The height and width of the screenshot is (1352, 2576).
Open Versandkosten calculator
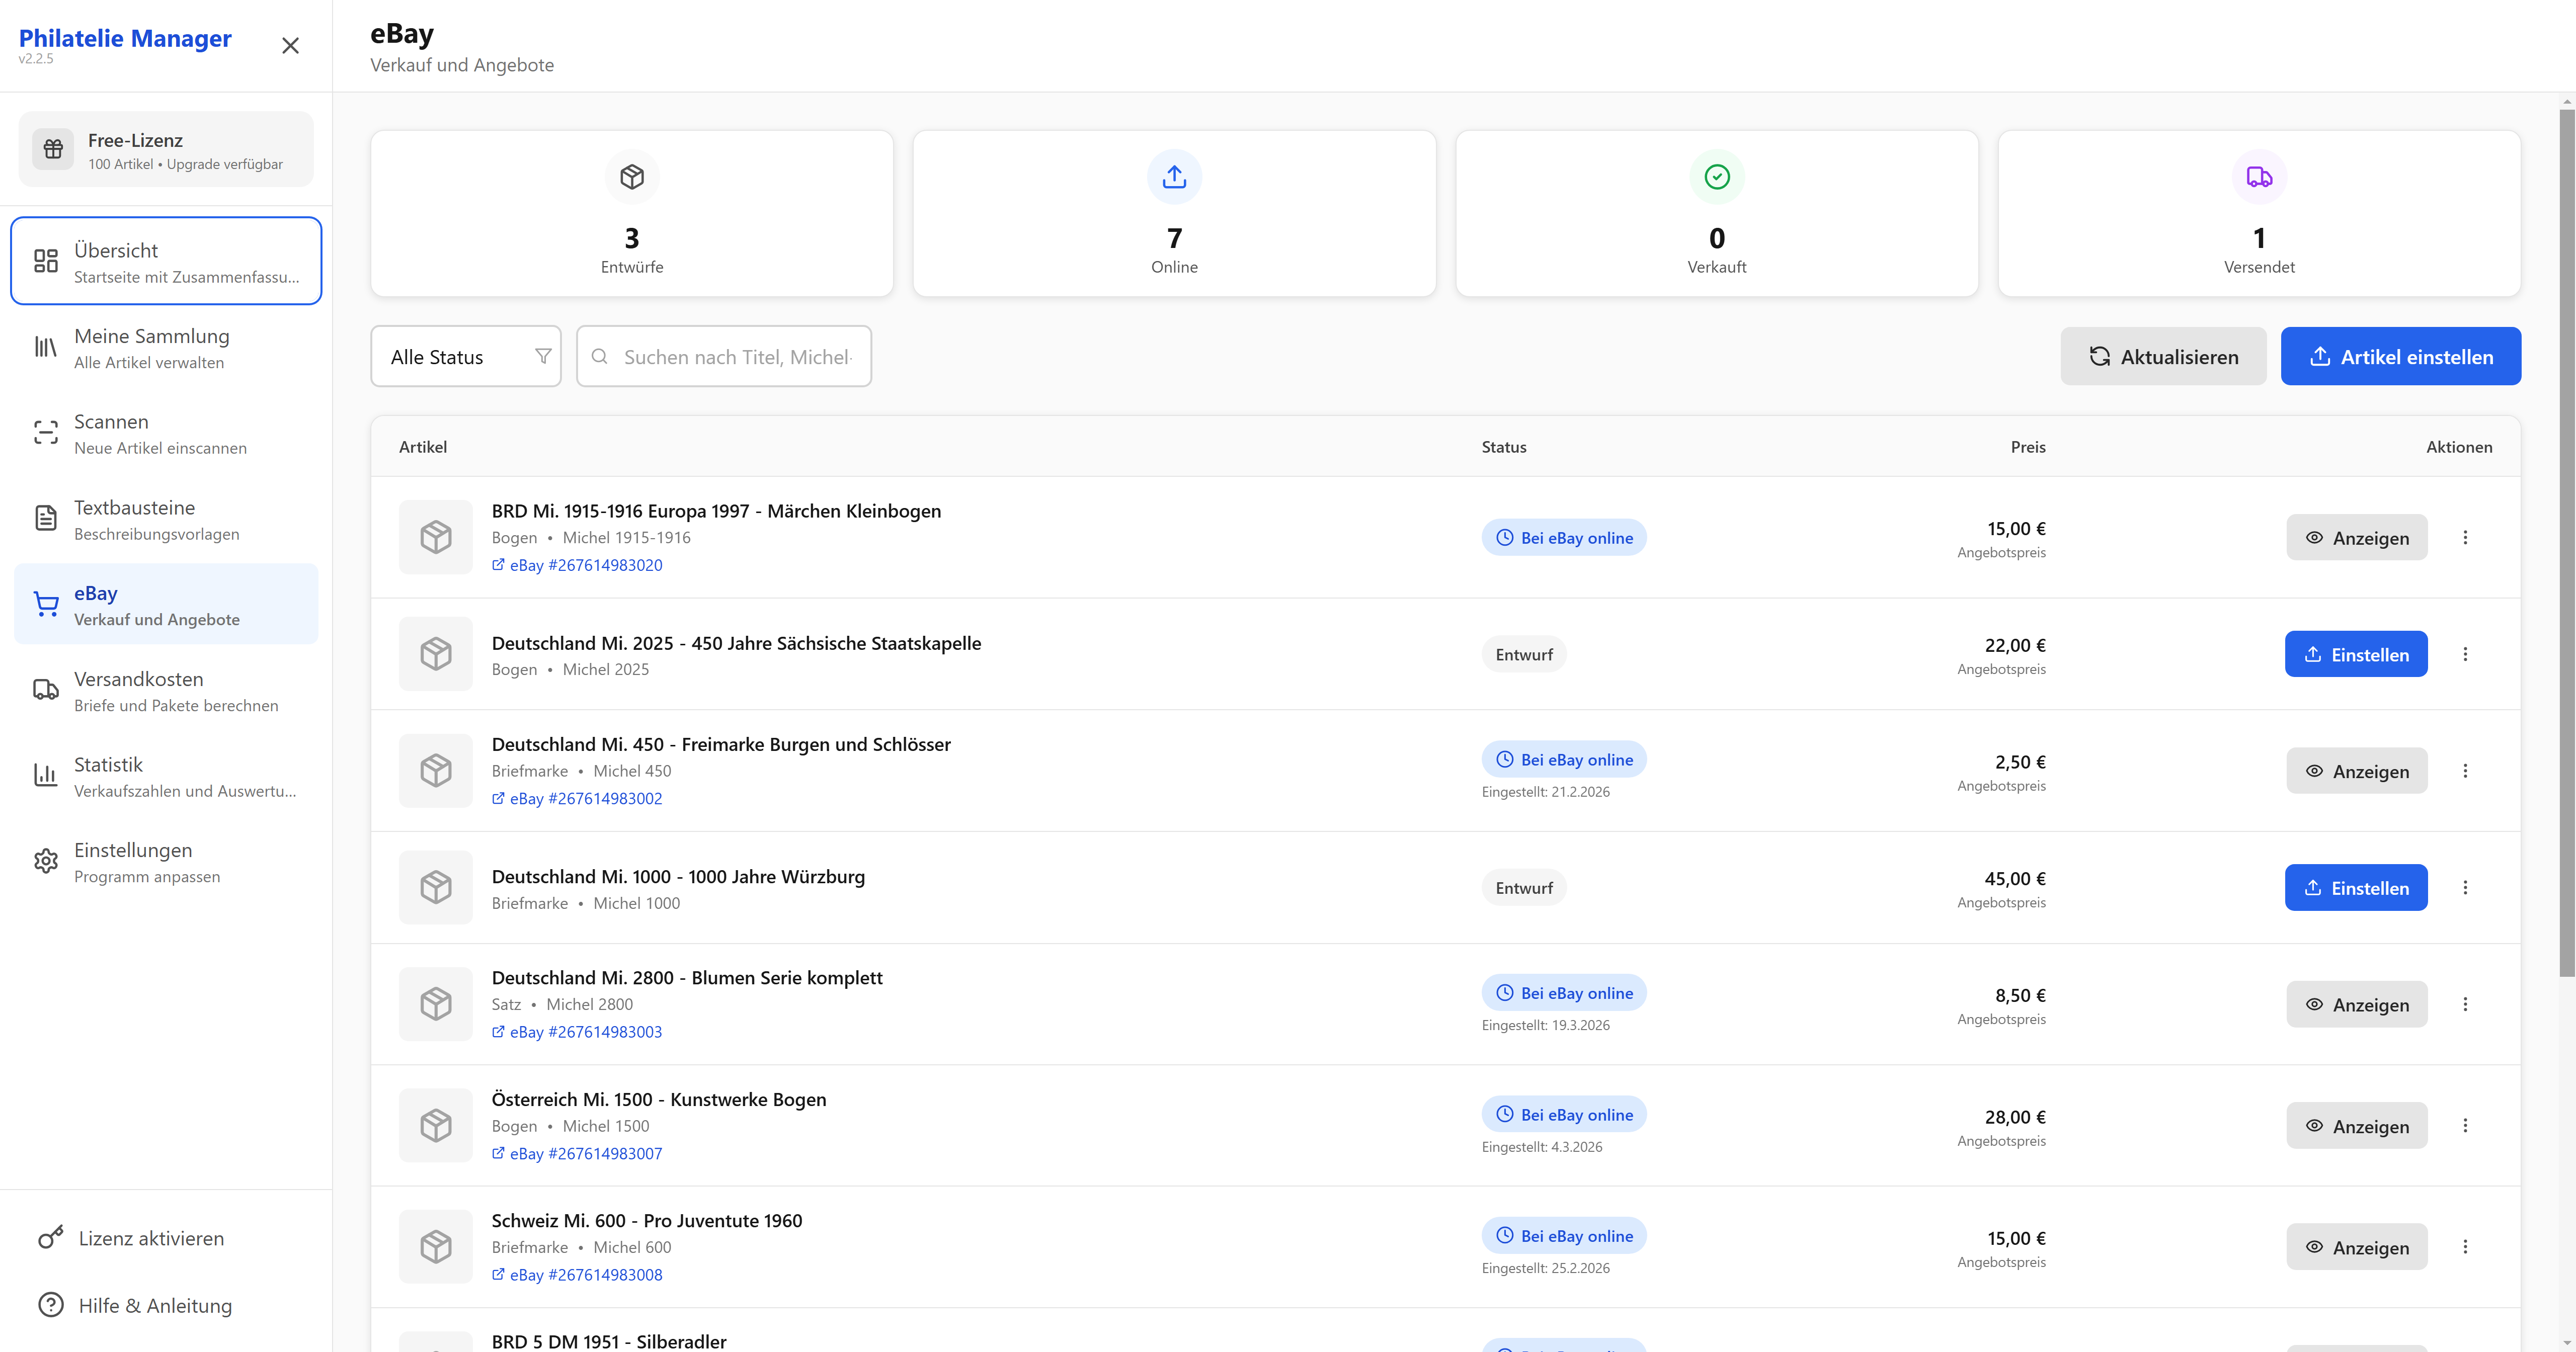coord(166,690)
